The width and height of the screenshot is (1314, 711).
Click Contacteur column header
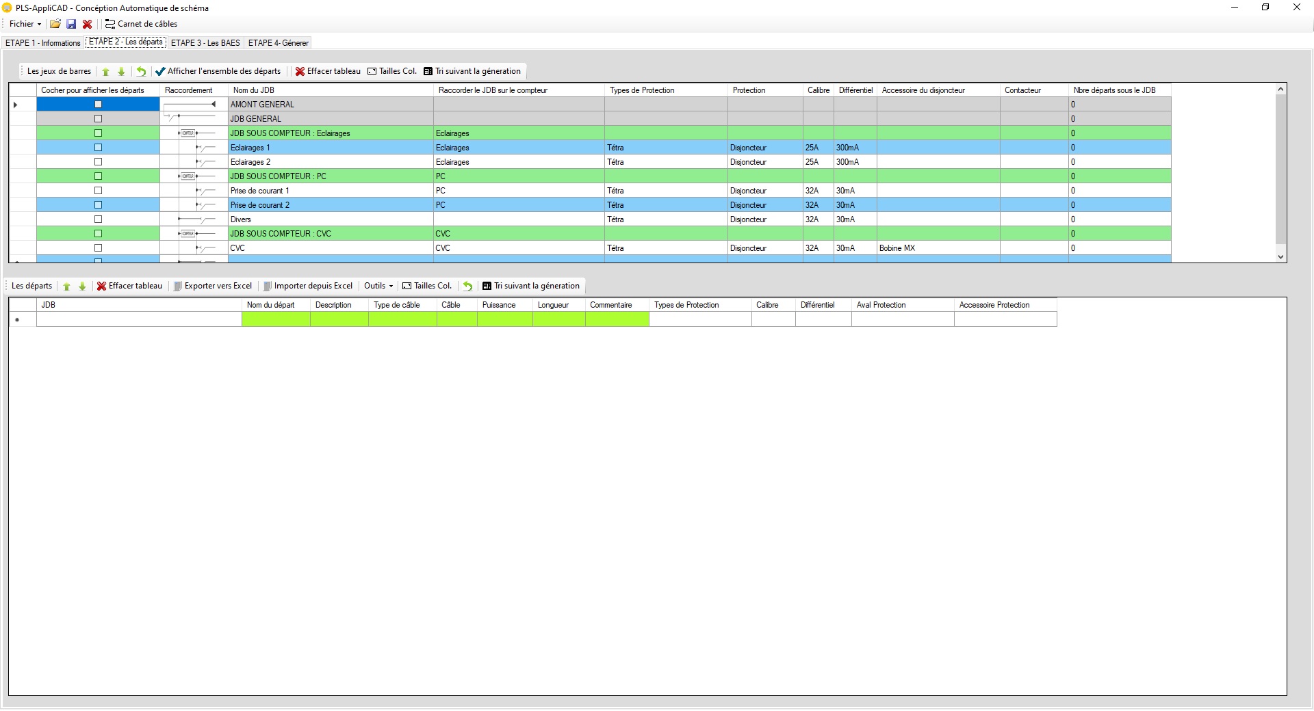click(x=1034, y=90)
